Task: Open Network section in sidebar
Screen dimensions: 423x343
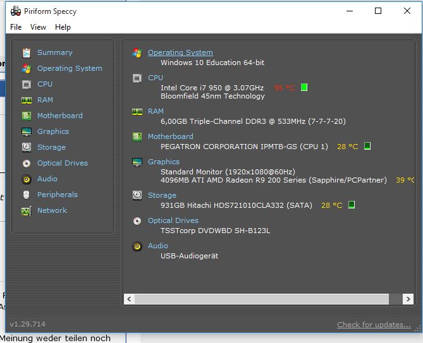Action: pos(52,210)
